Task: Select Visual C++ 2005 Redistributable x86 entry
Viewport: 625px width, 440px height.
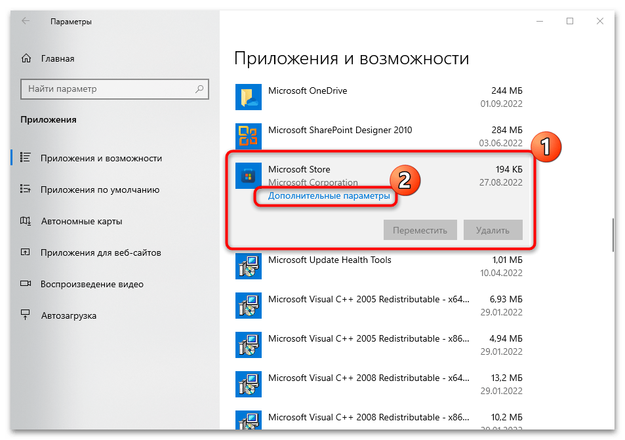Action: pos(378,345)
